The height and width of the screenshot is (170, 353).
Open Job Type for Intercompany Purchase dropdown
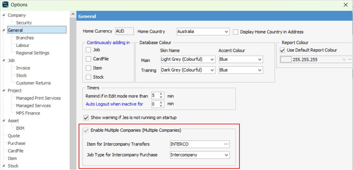pyautogui.click(x=226, y=155)
